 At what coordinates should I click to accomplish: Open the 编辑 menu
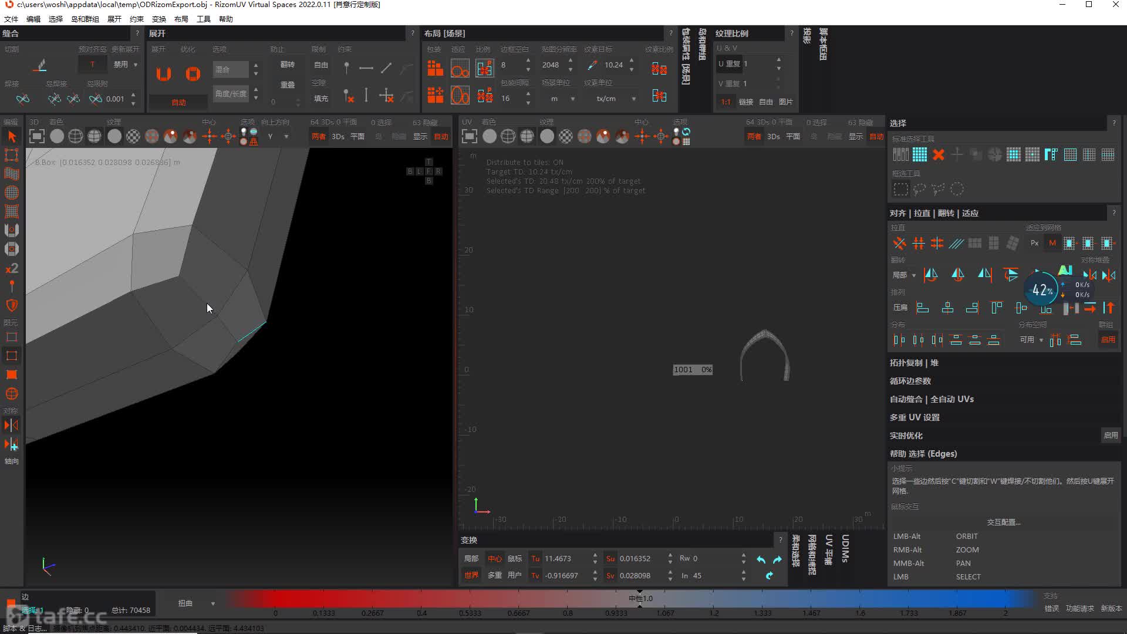tap(33, 19)
